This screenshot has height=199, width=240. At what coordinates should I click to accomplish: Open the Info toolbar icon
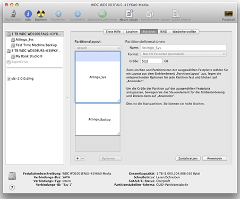pos(28,14)
